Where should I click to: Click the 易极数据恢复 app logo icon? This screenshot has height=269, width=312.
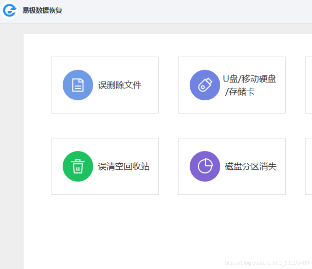pyautogui.click(x=9, y=10)
